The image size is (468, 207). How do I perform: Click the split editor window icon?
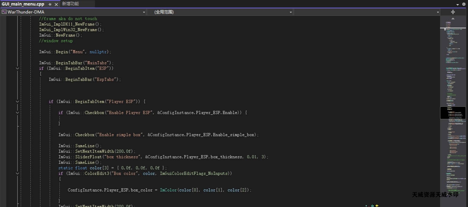pyautogui.click(x=453, y=12)
